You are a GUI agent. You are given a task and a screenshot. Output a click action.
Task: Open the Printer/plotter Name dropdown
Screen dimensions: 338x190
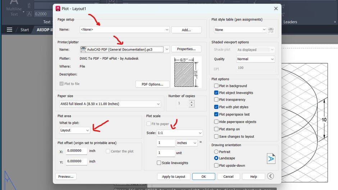coord(125,49)
